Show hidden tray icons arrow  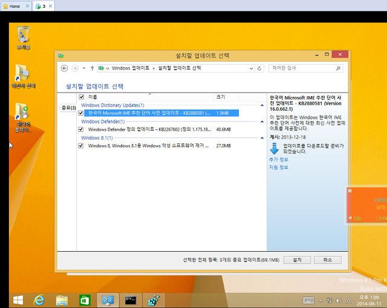[x=320, y=301]
